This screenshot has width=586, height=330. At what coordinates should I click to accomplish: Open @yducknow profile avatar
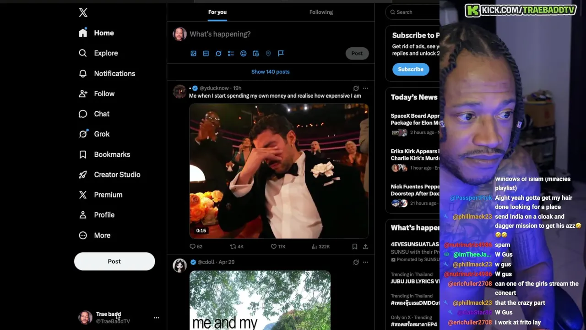point(179,91)
